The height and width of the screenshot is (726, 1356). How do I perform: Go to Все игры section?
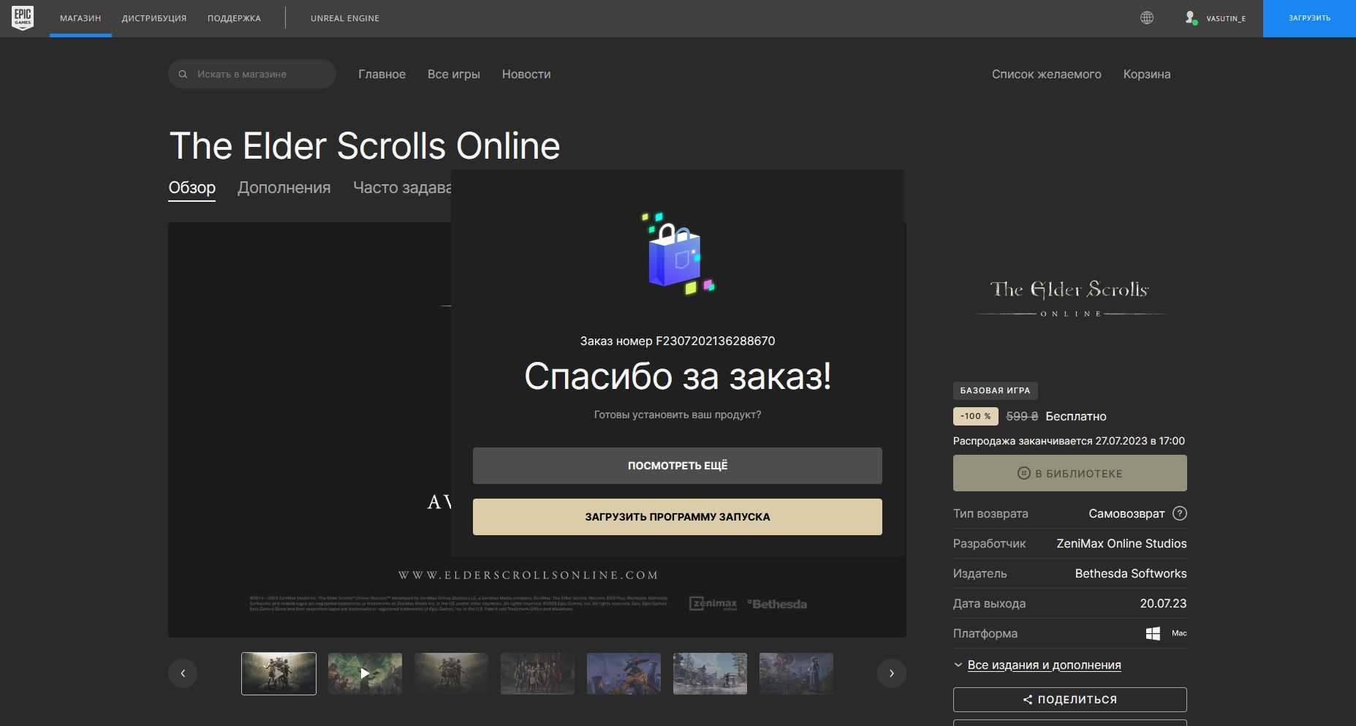click(x=453, y=74)
